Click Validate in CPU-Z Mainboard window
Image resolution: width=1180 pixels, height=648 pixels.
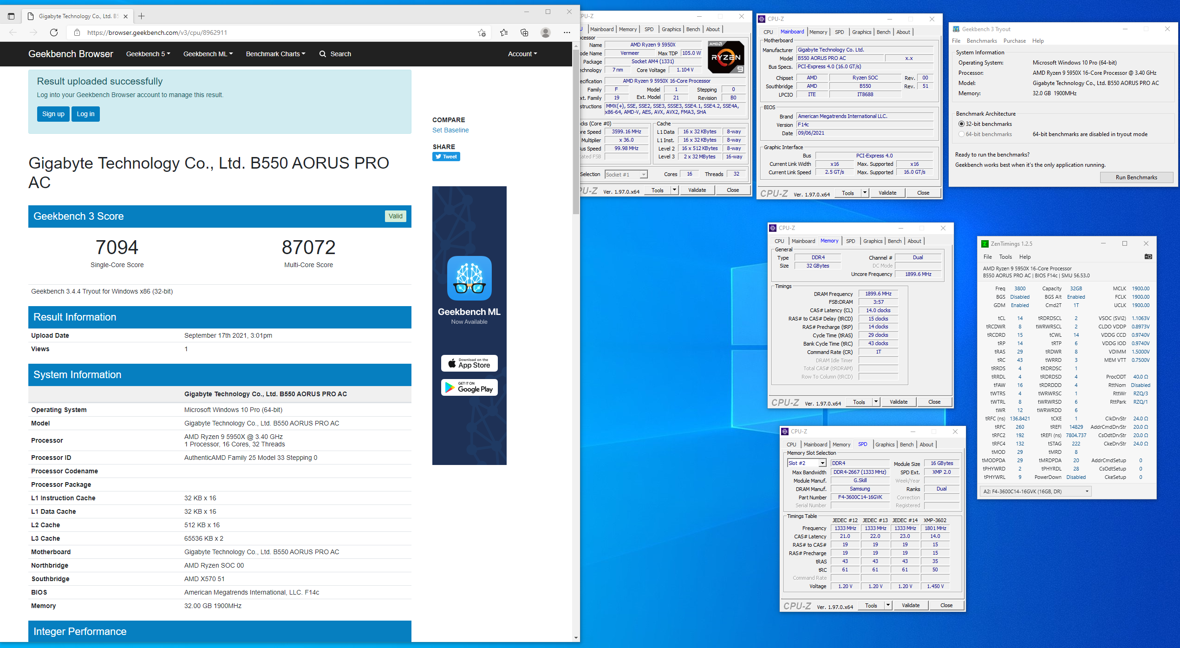(887, 193)
